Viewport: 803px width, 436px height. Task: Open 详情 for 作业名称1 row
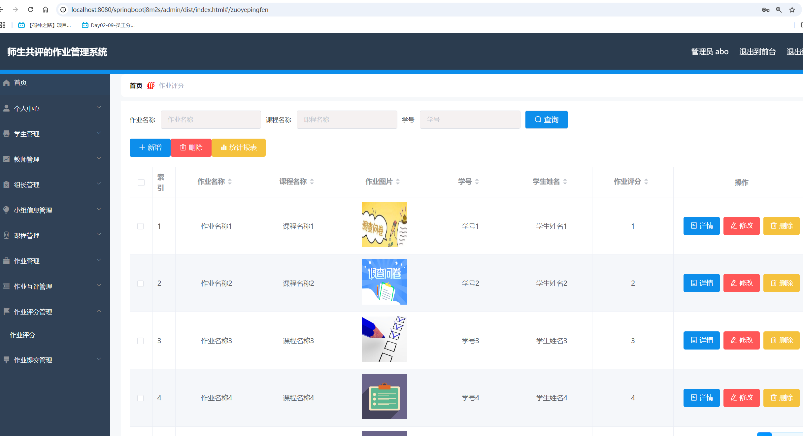(701, 226)
